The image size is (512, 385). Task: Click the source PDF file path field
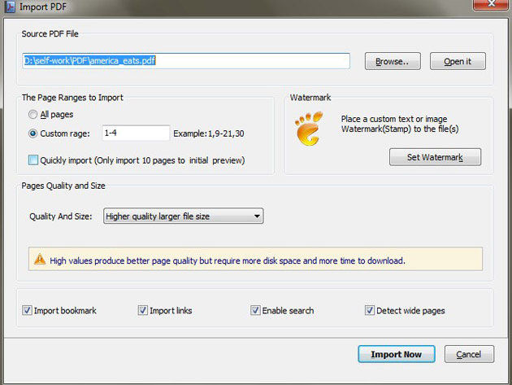[x=186, y=61]
